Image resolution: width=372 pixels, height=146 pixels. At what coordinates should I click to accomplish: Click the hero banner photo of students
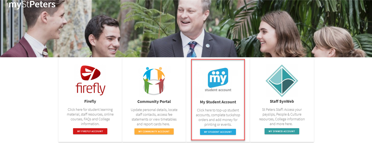186,28
